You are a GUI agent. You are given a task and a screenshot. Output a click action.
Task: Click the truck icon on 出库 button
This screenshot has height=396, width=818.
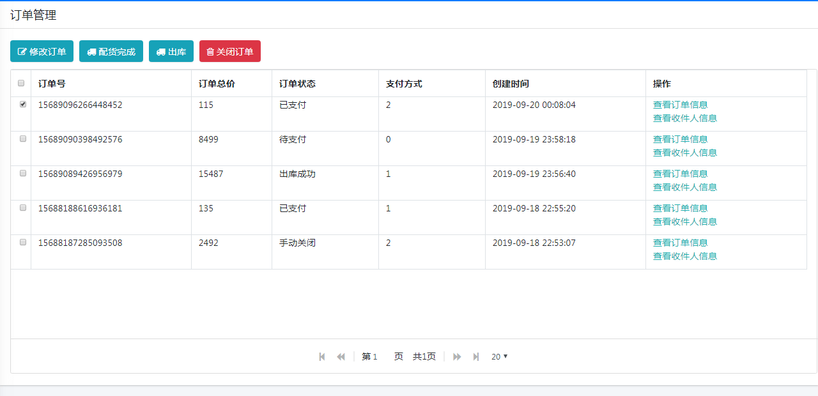(x=160, y=51)
